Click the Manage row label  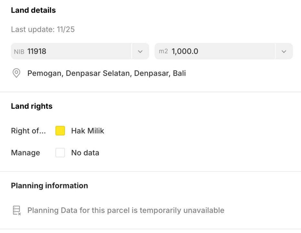click(26, 153)
